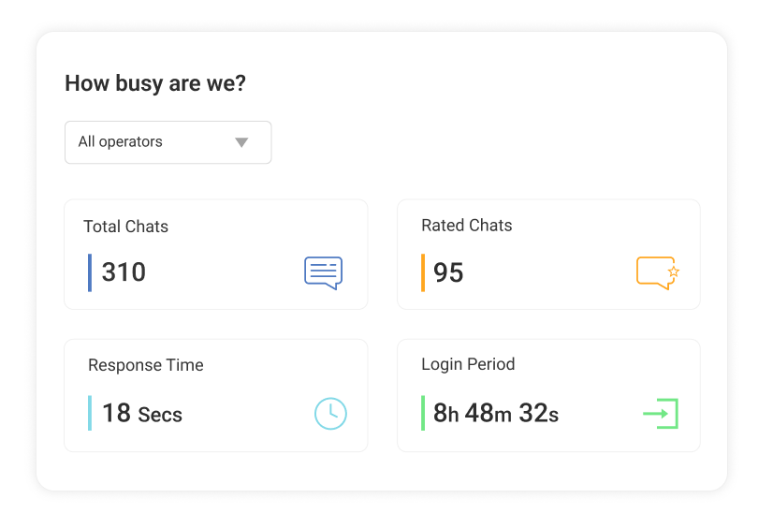Click the Rated Chats star bubble icon
This screenshot has width=758, height=528.
[x=657, y=272]
